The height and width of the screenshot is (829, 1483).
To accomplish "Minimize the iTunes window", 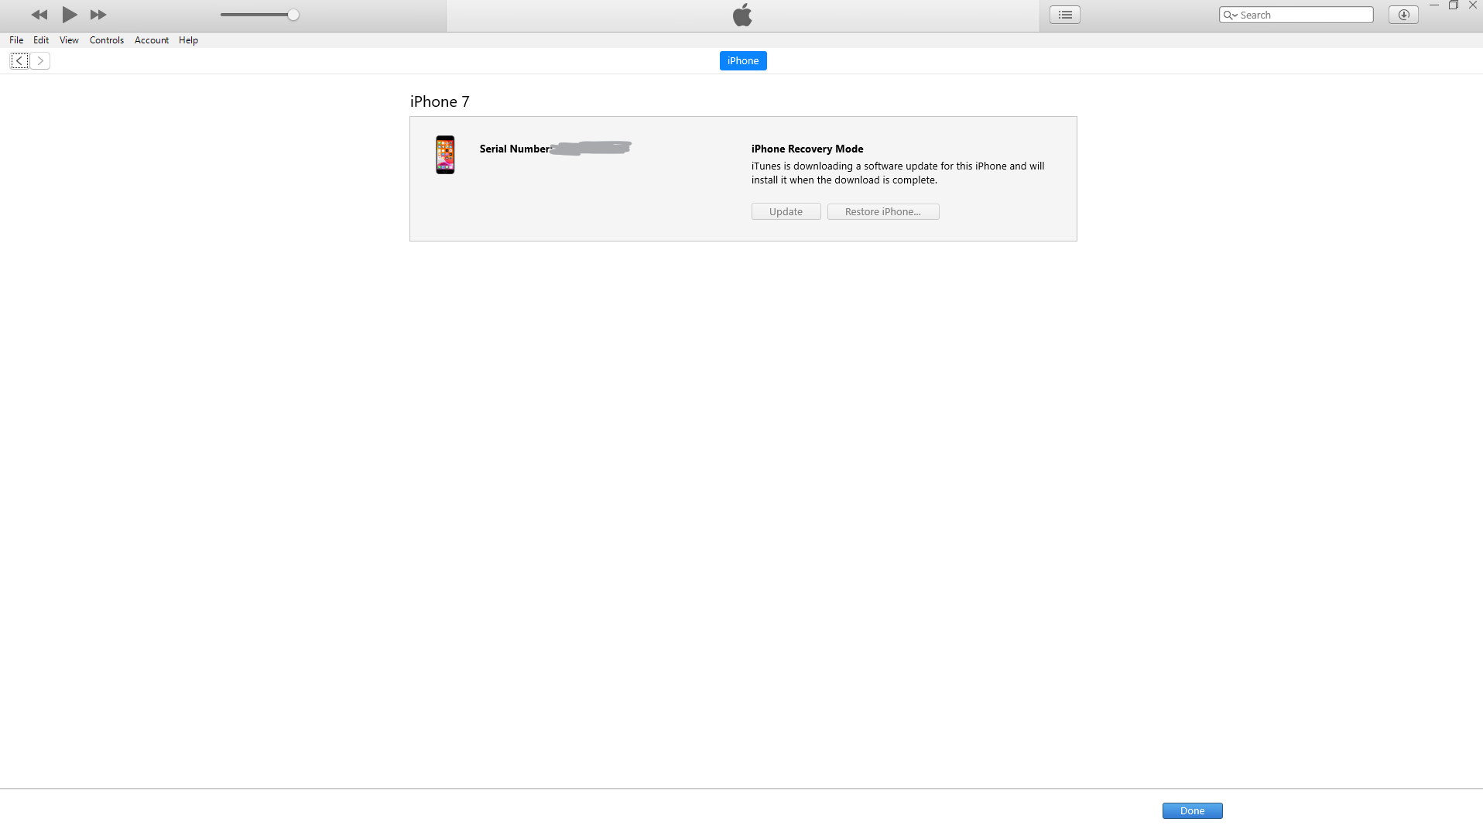I will pyautogui.click(x=1433, y=5).
